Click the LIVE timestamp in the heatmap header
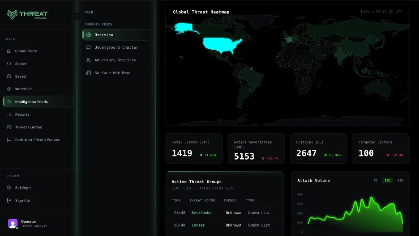This screenshot has height=236, width=419. click(381, 11)
